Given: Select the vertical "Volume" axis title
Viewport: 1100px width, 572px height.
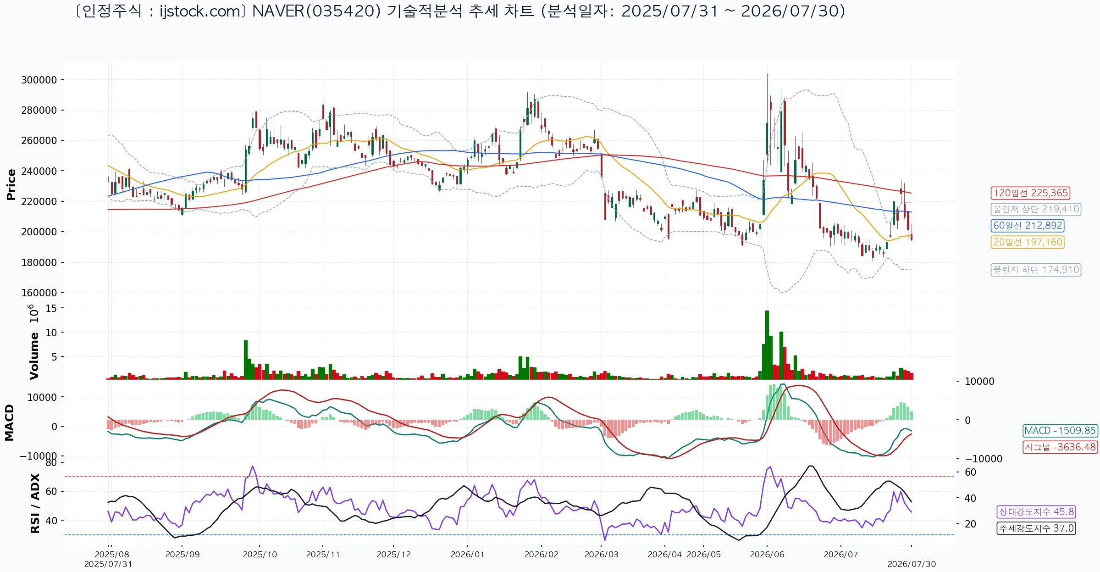Looking at the screenshot, I should click(34, 356).
